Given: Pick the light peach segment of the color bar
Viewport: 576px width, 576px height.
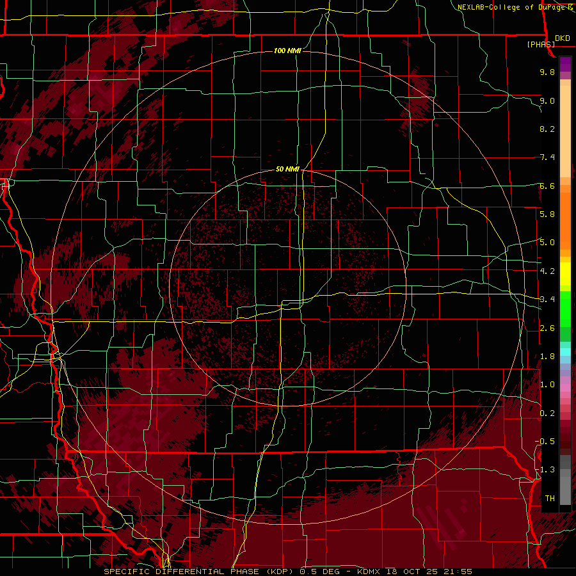Looking at the screenshot, I should click(565, 132).
